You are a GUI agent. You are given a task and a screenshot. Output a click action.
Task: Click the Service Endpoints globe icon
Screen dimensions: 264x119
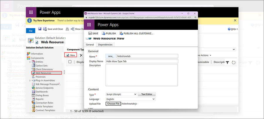(33, 88)
